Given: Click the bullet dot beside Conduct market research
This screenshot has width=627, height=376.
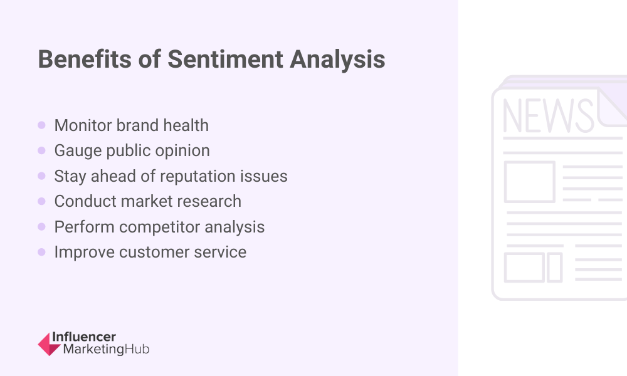Looking at the screenshot, I should (41, 201).
